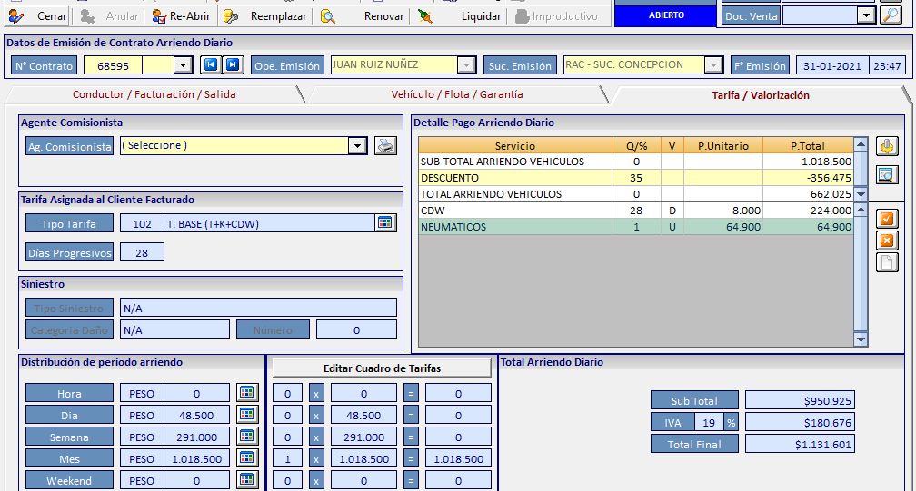Click the Sub Total amount $950.925
This screenshot has width=916, height=491.
(800, 400)
